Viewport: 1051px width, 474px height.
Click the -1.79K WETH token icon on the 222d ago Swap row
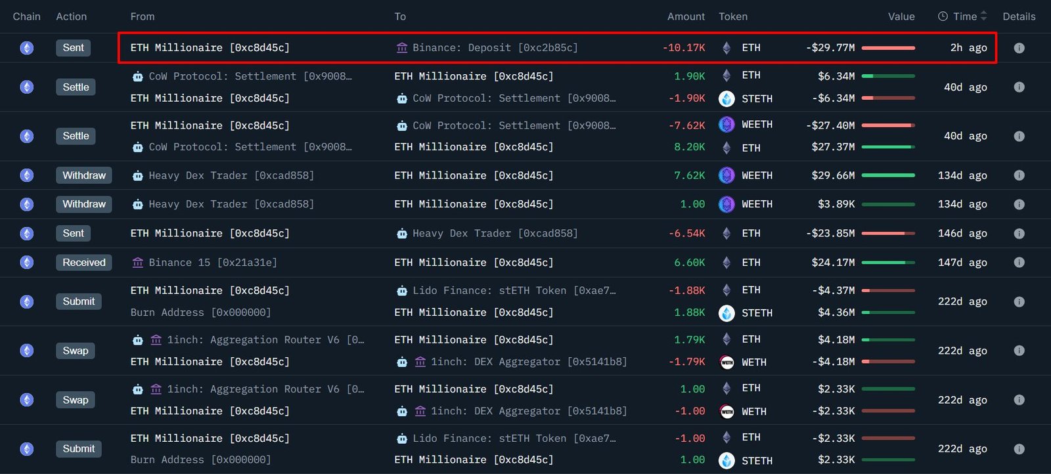click(x=727, y=362)
